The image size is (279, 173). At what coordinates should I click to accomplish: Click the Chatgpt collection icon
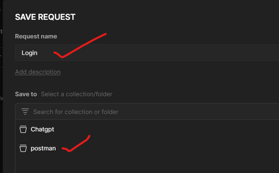coord(23,130)
